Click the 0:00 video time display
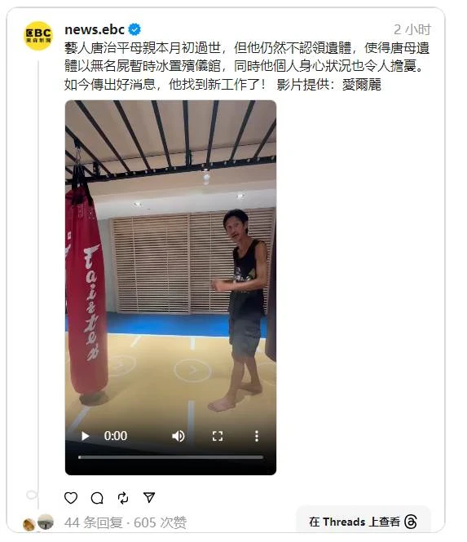Screen dimensions: 467x542 tap(116, 436)
